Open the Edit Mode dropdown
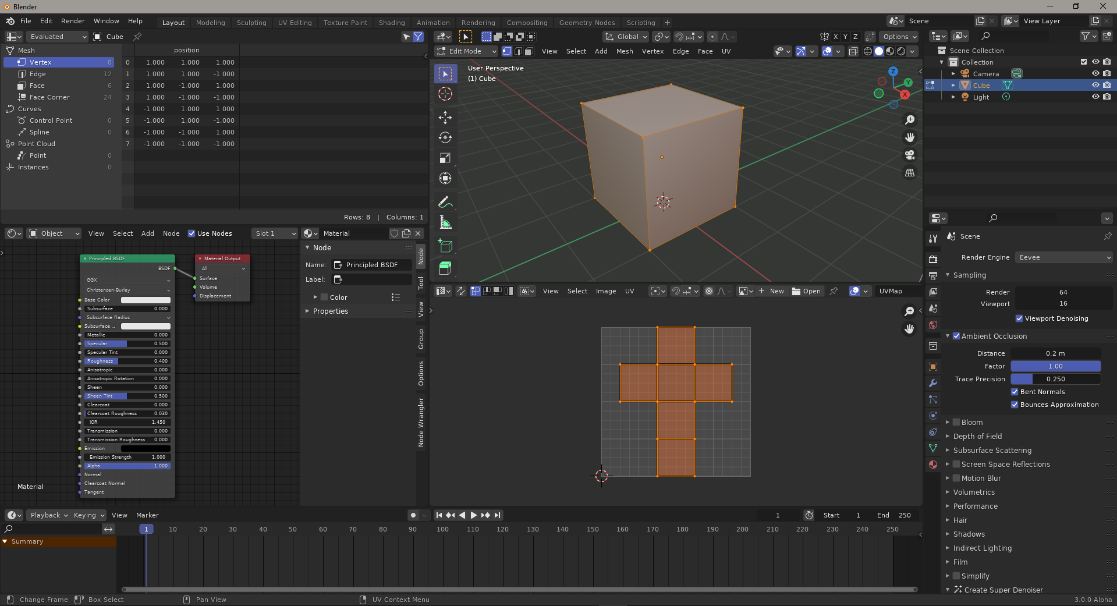This screenshot has width=1117, height=606. [467, 51]
